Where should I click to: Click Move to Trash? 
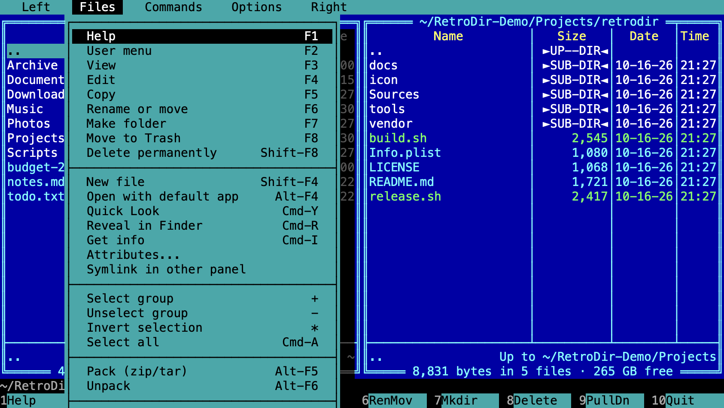(x=202, y=138)
